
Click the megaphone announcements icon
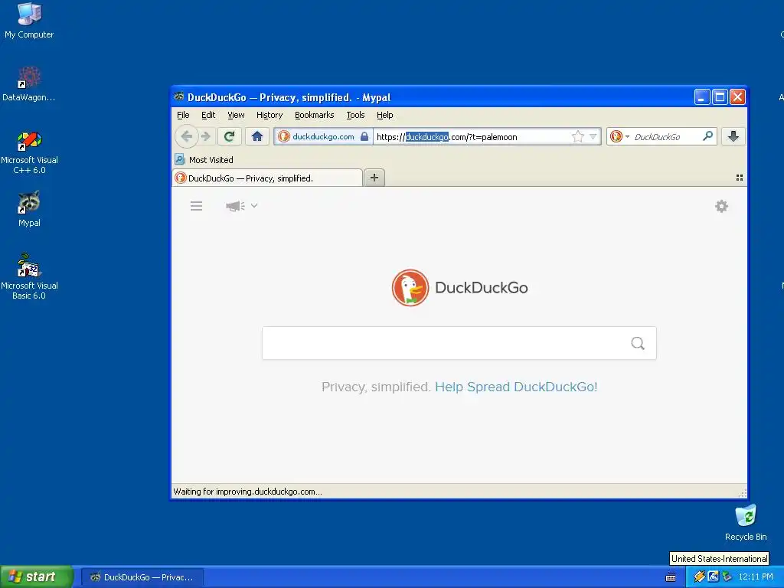point(235,206)
